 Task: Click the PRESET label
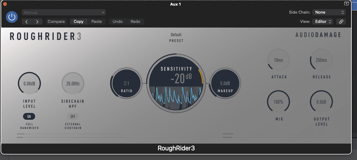[176, 41]
